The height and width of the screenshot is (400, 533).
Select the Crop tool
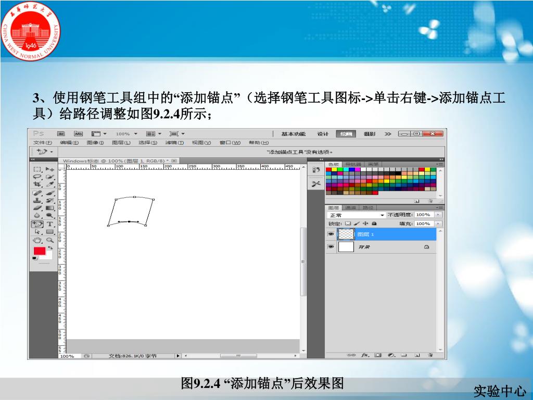point(37,184)
